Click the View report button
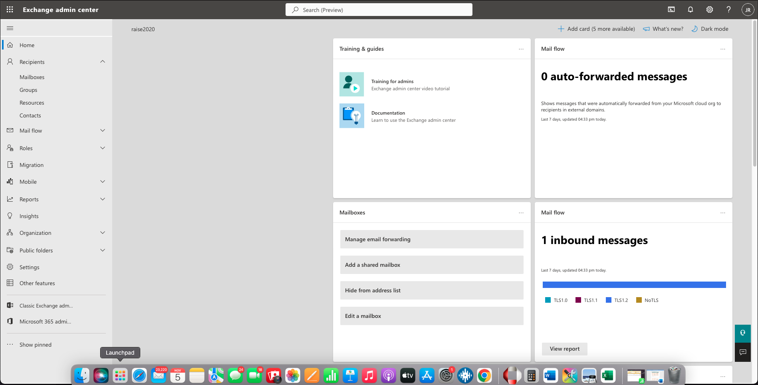758x385 pixels. tap(564, 349)
